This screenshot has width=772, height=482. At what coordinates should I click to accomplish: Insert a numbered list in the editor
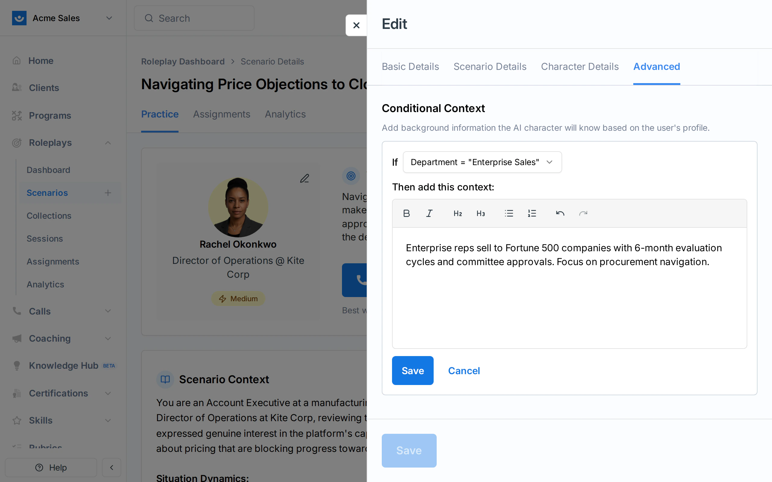[531, 213]
